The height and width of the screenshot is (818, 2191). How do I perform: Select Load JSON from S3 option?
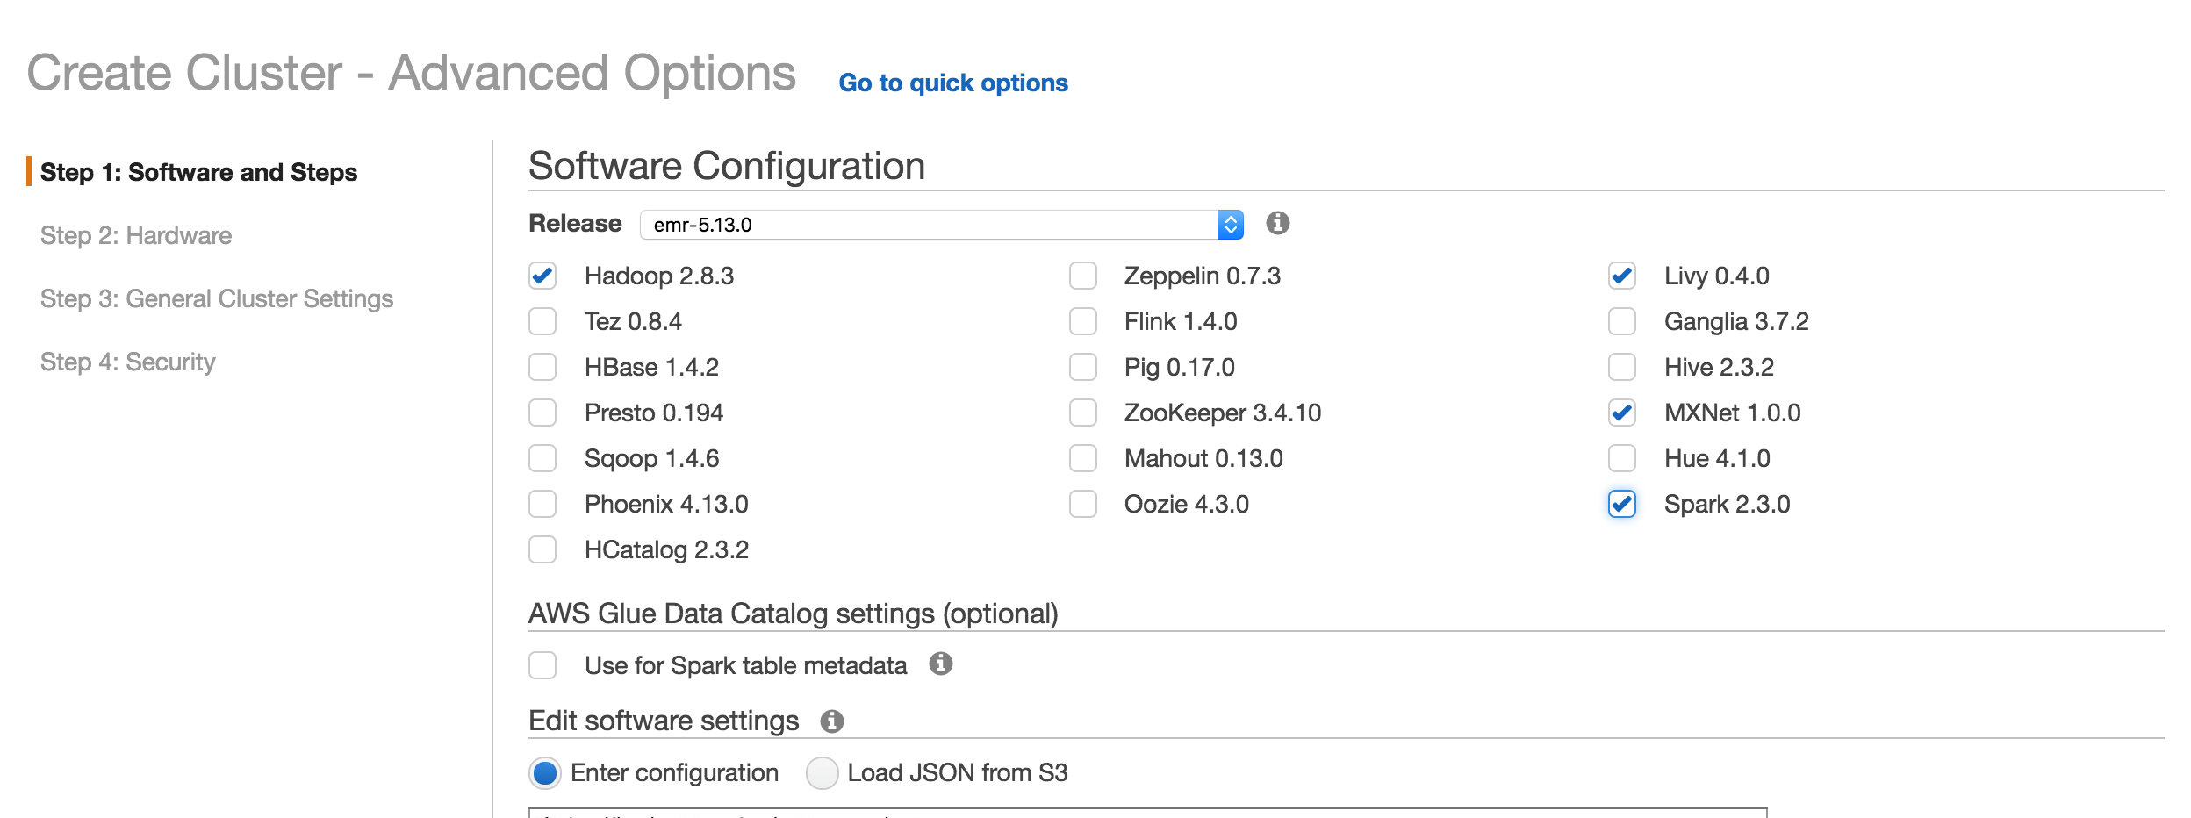tap(822, 773)
